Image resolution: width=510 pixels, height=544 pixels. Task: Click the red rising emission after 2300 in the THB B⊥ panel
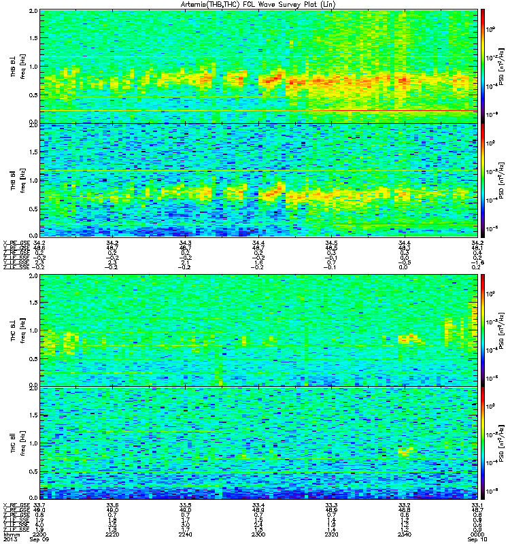[273, 78]
